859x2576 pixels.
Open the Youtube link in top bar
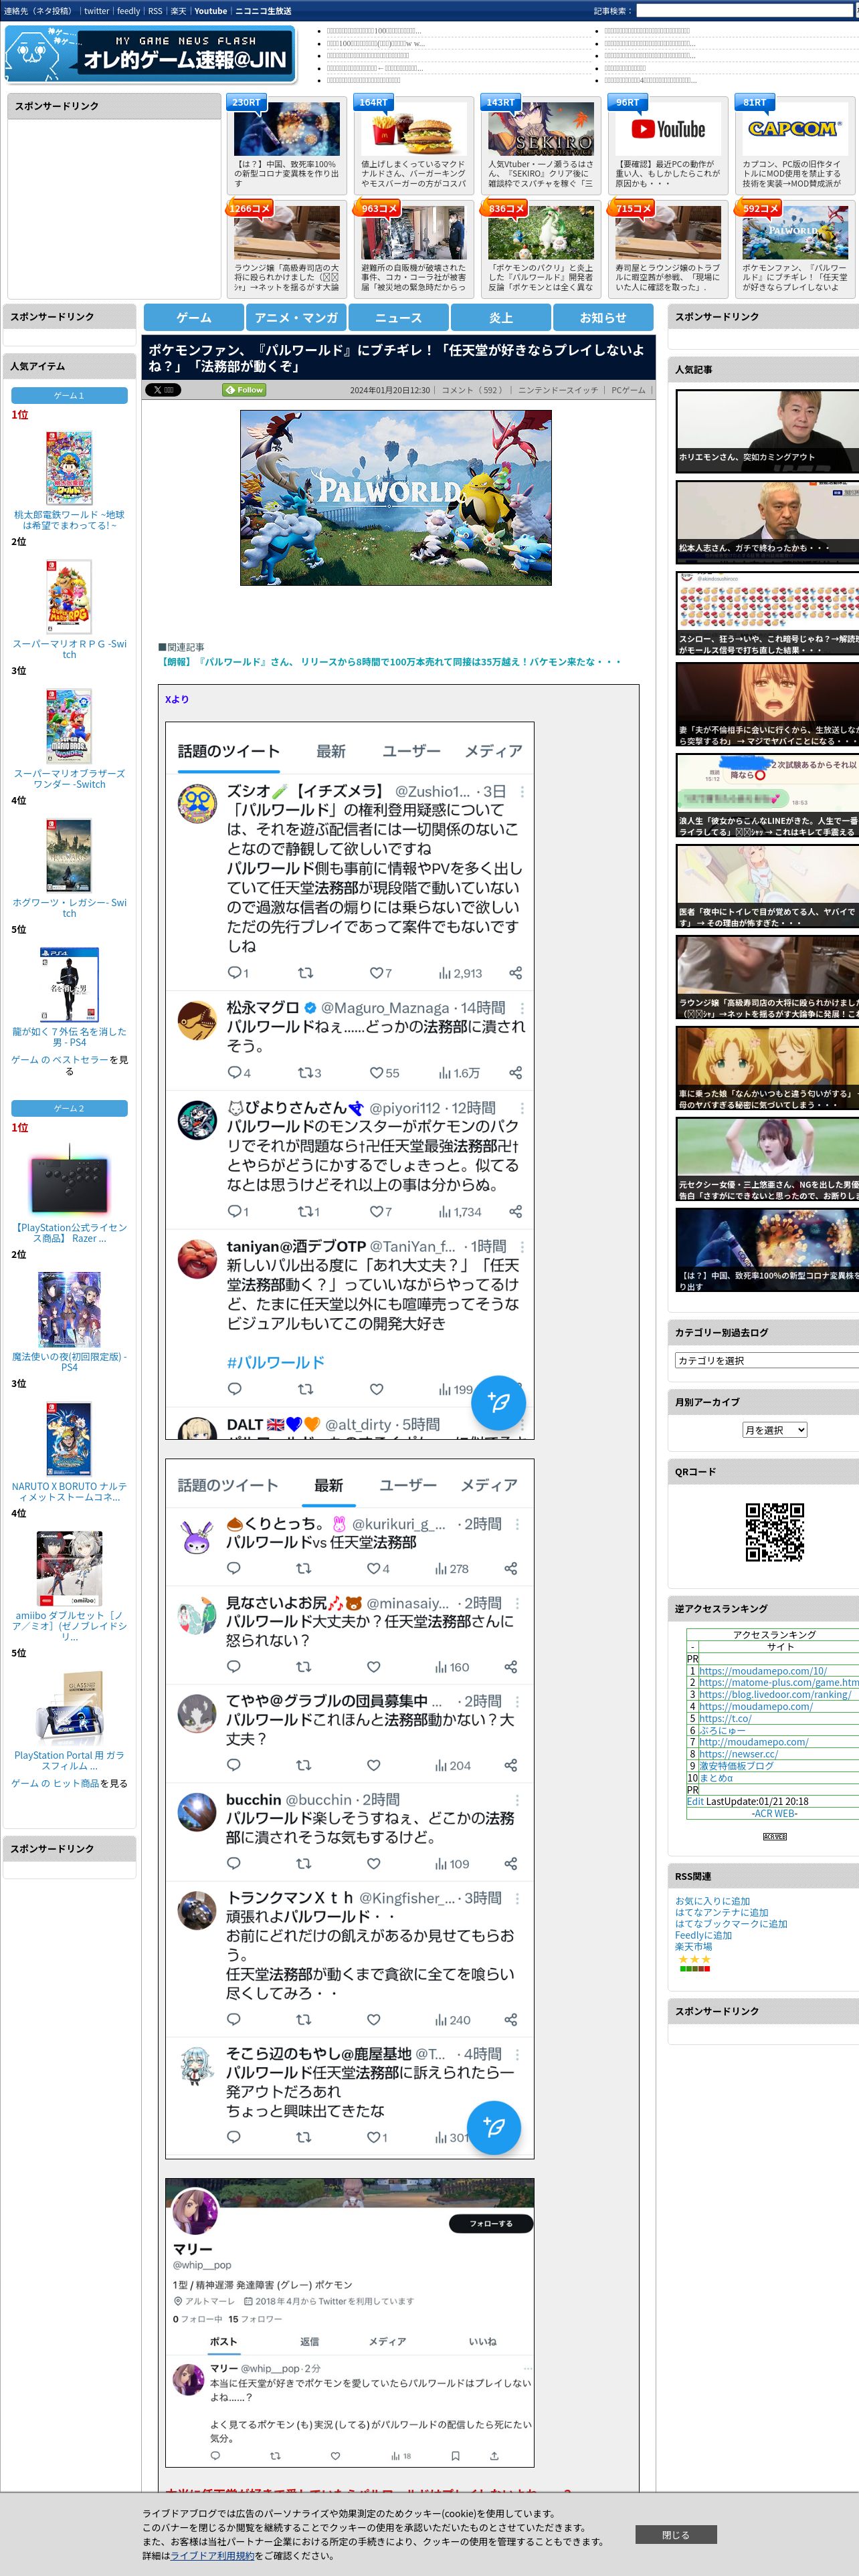[210, 11]
